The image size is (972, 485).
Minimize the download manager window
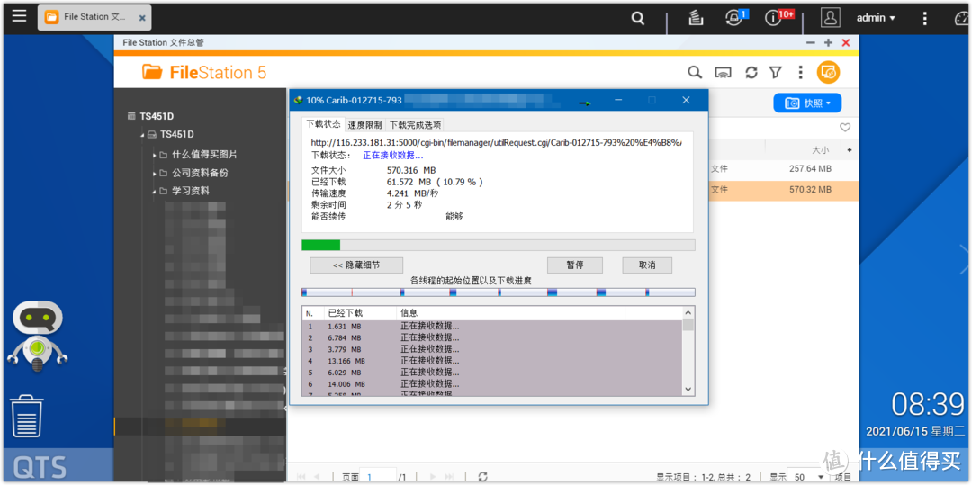click(618, 100)
